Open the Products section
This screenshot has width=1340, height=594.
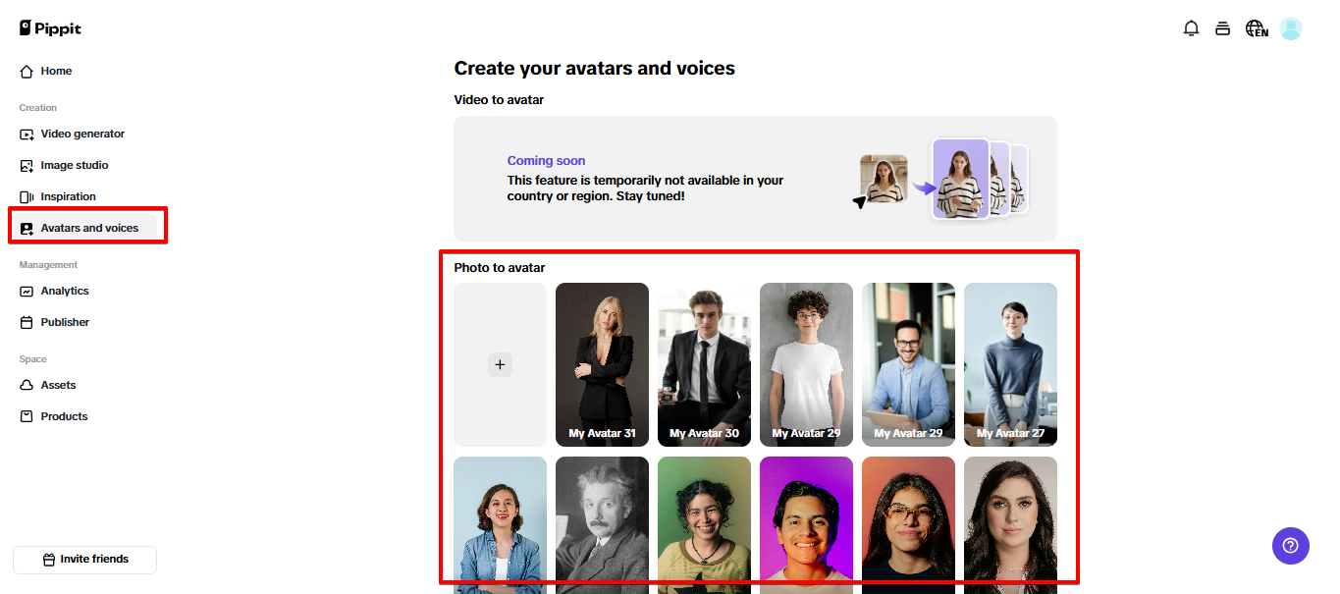[63, 416]
